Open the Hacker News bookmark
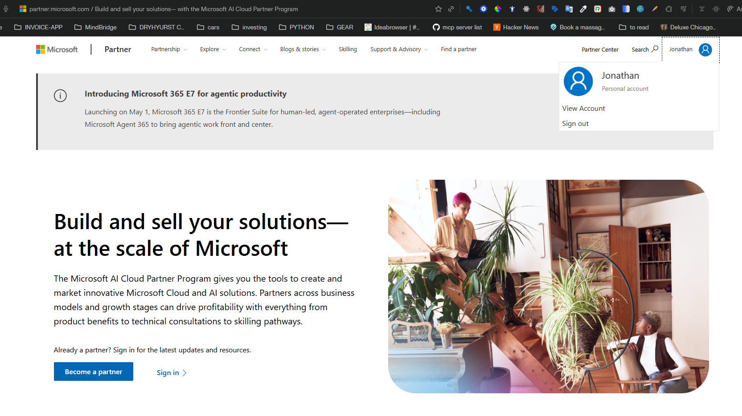The width and height of the screenshot is (742, 416). point(516,27)
